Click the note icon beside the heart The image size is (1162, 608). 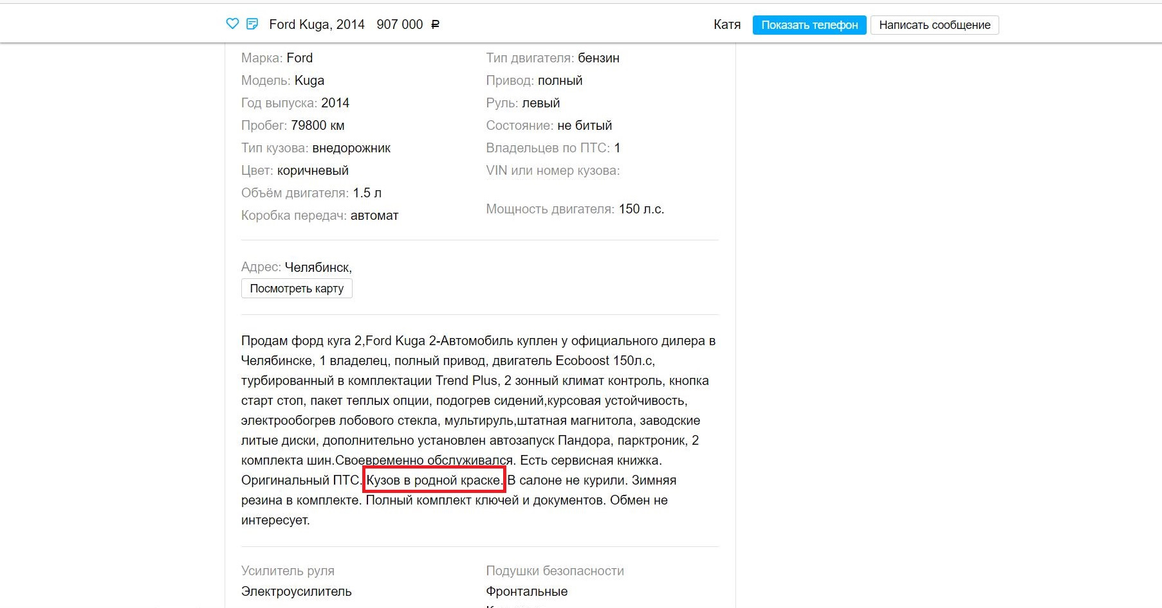pos(252,24)
